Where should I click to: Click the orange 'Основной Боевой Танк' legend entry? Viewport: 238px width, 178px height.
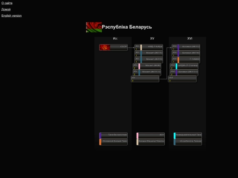coord(113,142)
